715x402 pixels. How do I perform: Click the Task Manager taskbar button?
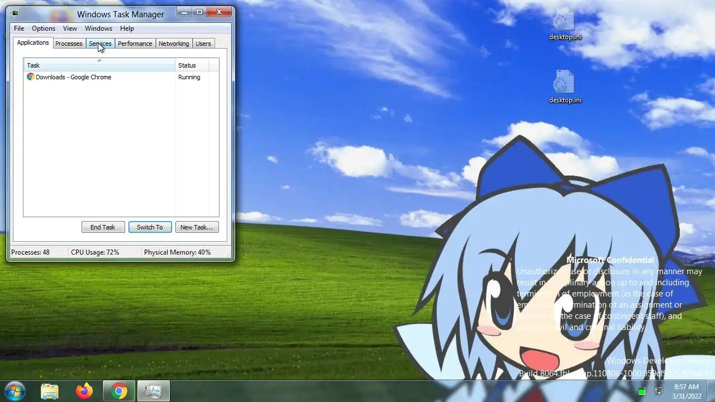pos(153,391)
